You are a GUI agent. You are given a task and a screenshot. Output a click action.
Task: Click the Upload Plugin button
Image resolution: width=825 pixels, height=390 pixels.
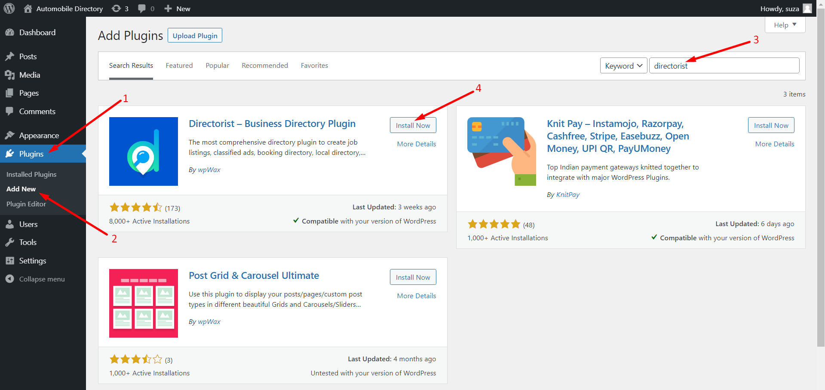pos(194,35)
